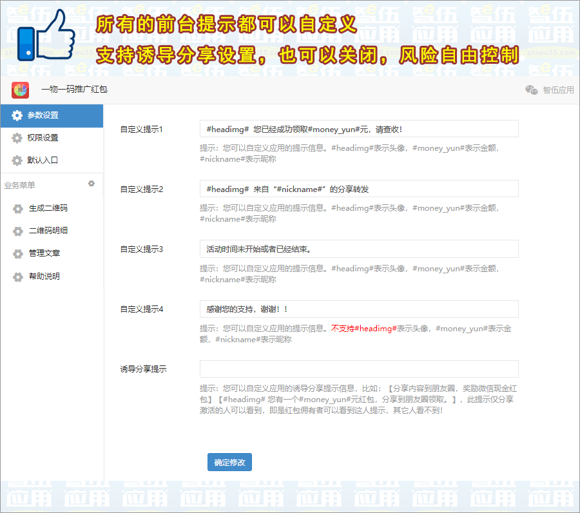This screenshot has width=580, height=513.
Task: Click the 自定义提示2 label
Action: tap(142, 189)
